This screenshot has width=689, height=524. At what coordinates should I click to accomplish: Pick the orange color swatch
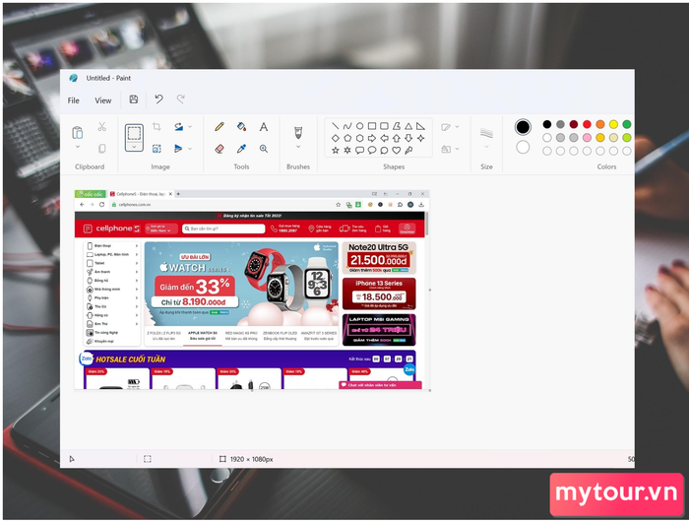click(x=600, y=124)
